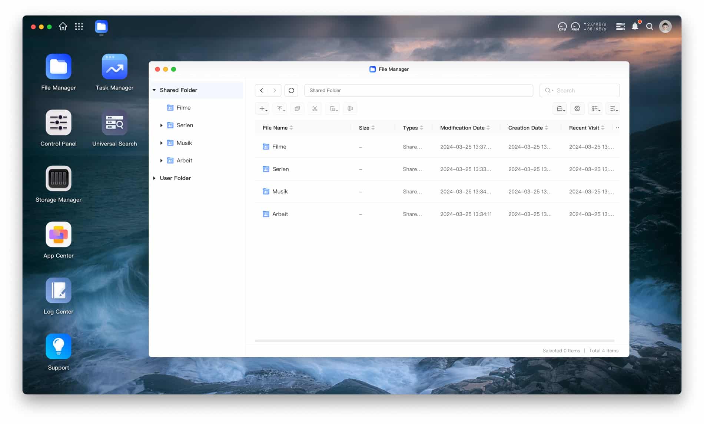The image size is (704, 424).
Task: Select the Arbeit folder row
Action: pyautogui.click(x=437, y=214)
